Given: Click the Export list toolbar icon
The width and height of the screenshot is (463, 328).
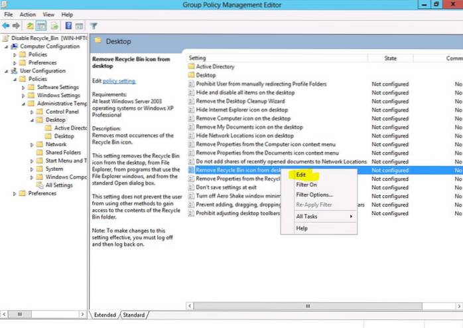Looking at the screenshot, I should [52, 26].
